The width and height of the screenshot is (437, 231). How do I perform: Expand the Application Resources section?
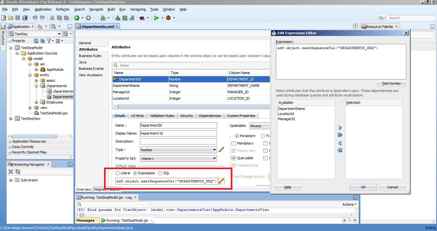tap(10, 141)
